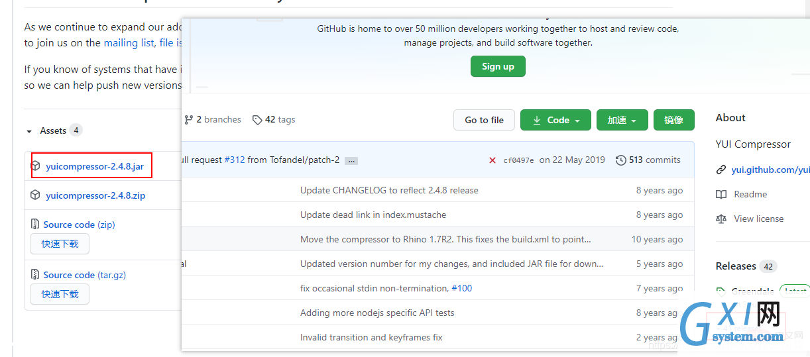Open the View license link
Screen dimensions: 810x357
point(758,219)
